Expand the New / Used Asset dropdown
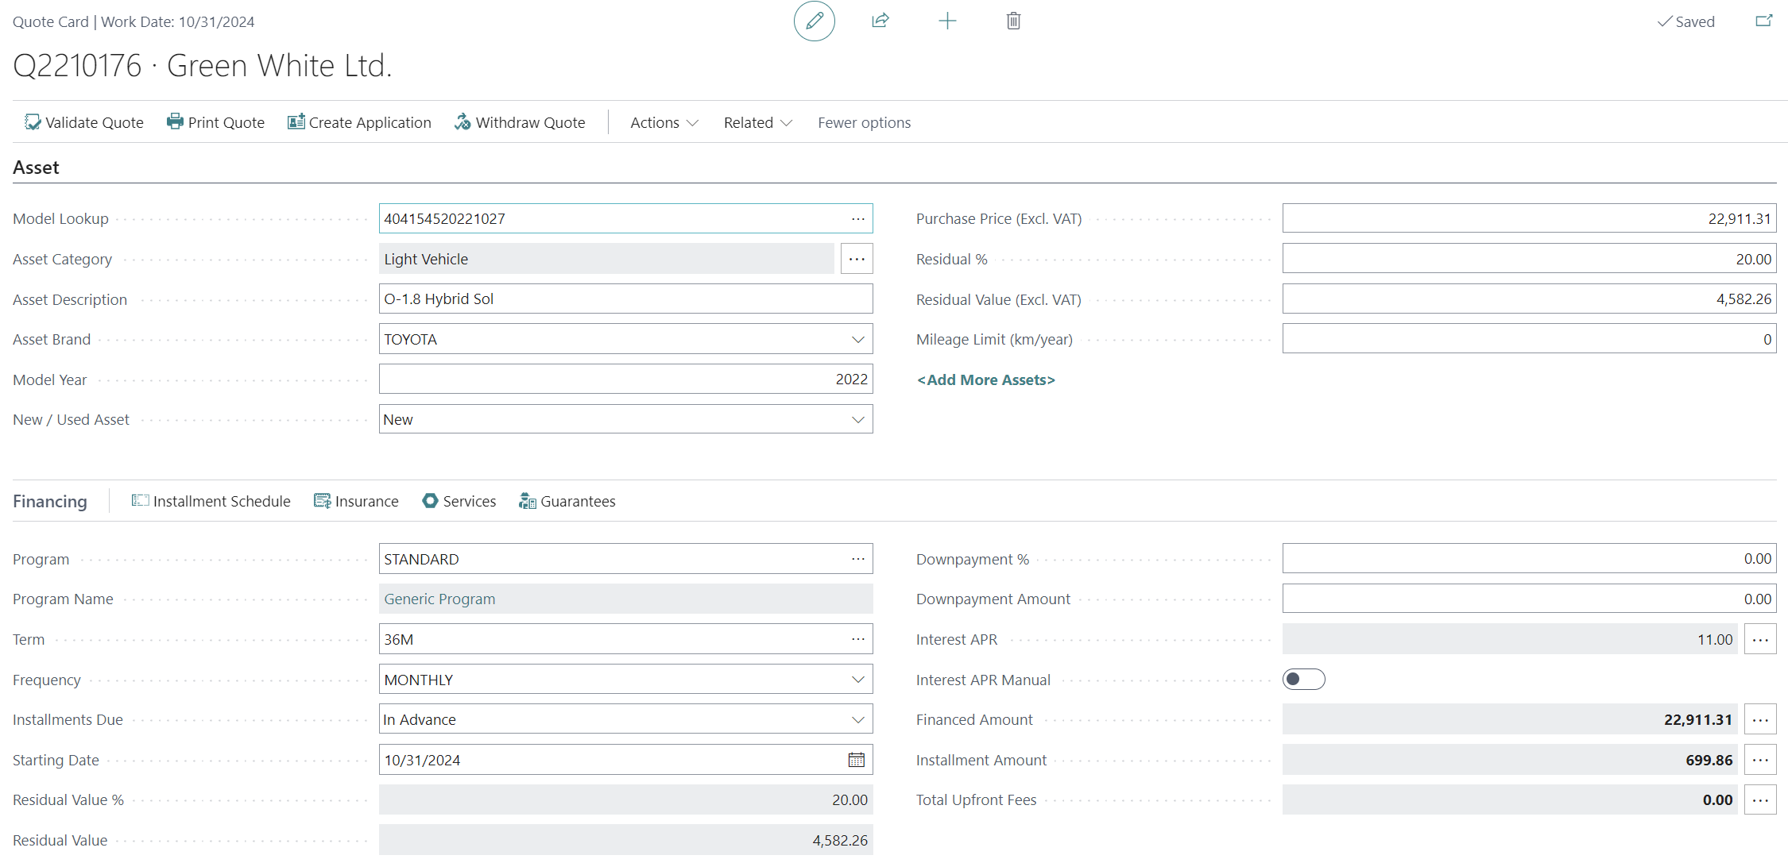This screenshot has height=863, width=1788. [857, 419]
